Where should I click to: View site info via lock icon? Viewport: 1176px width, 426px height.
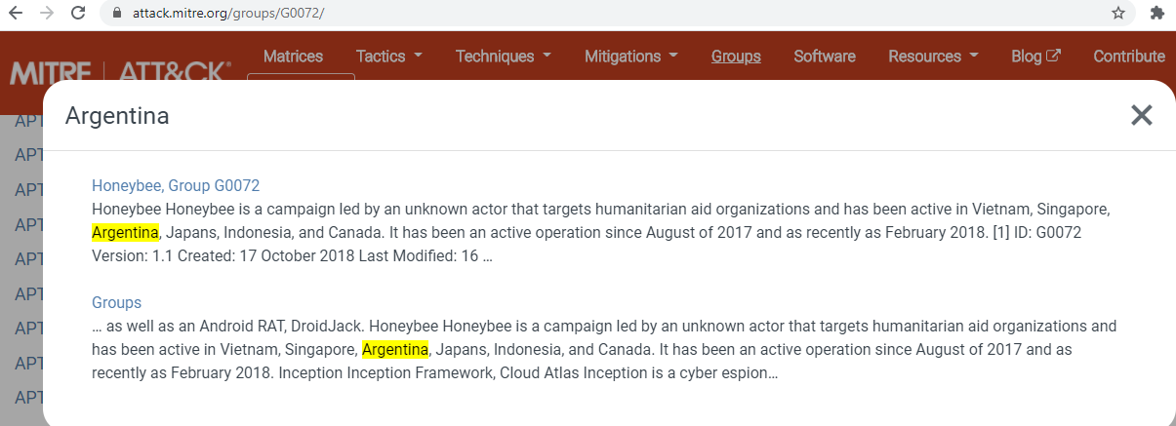point(118,14)
